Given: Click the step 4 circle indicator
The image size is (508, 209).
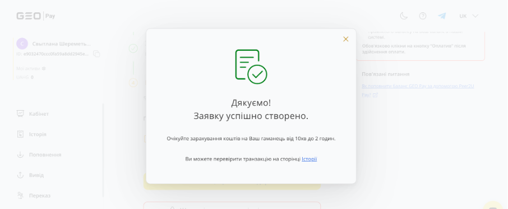Looking at the screenshot, I should click(133, 83).
